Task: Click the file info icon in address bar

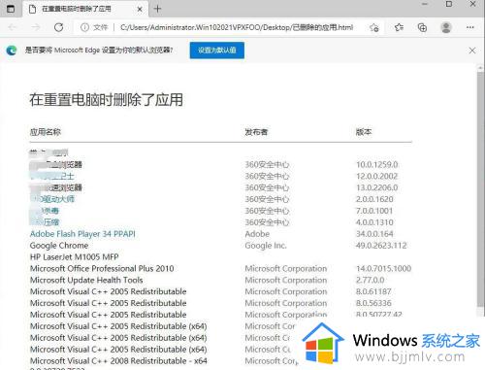Action: point(84,27)
